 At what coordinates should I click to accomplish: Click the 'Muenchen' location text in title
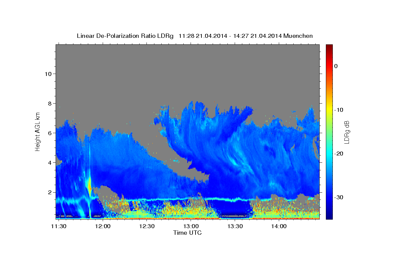(x=298, y=36)
